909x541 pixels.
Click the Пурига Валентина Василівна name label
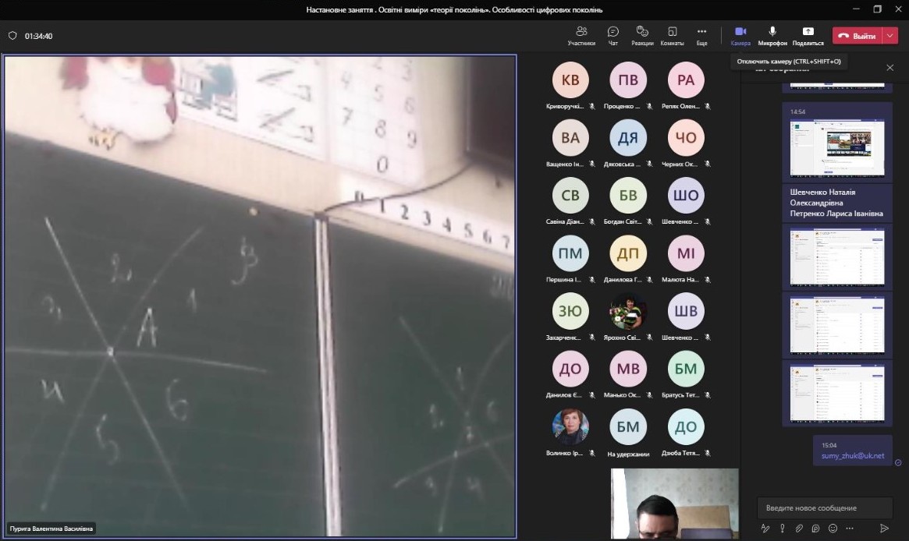click(51, 529)
